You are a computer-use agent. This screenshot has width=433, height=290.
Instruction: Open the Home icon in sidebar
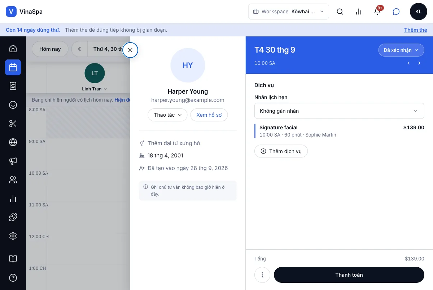[13, 49]
